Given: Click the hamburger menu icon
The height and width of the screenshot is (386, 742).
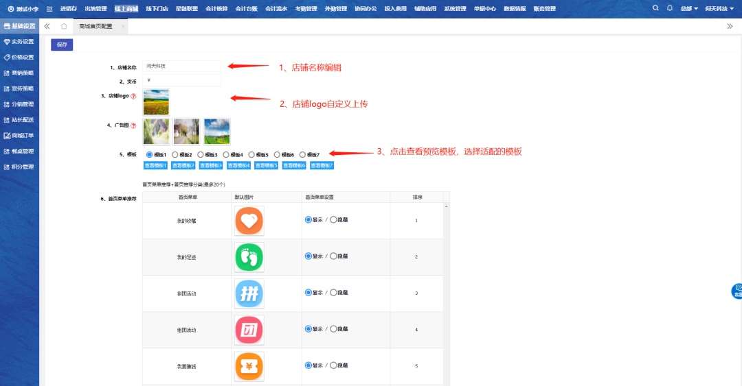Looking at the screenshot, I should click(x=49, y=9).
